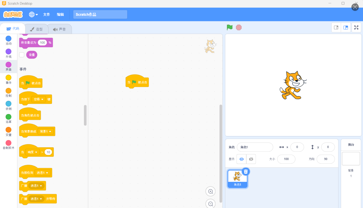Open the 控制 (Control) block category
This screenshot has height=208, width=363.
click(x=8, y=92)
